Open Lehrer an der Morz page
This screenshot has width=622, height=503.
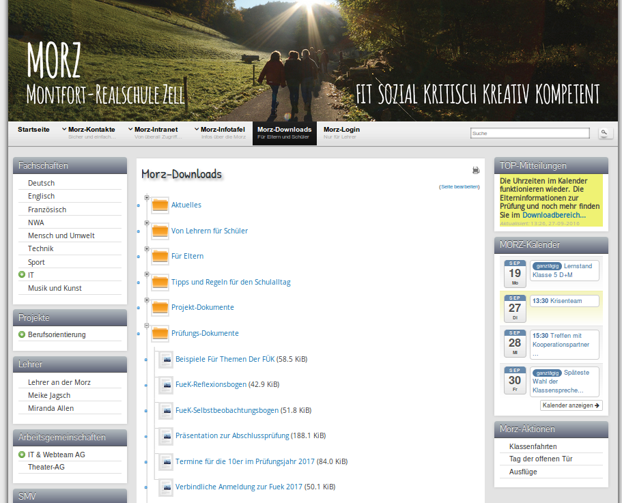(59, 382)
